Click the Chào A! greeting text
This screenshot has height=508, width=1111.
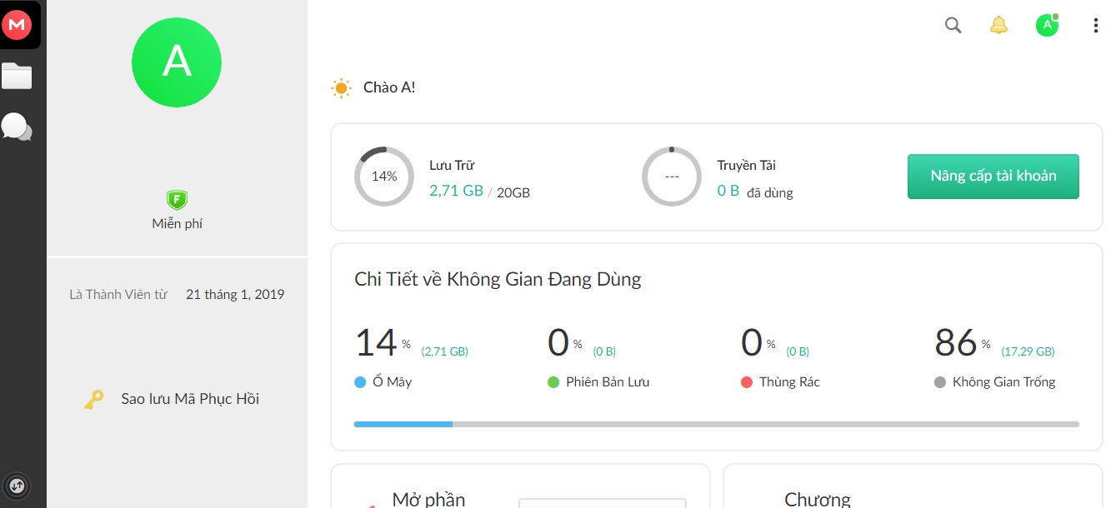click(389, 87)
